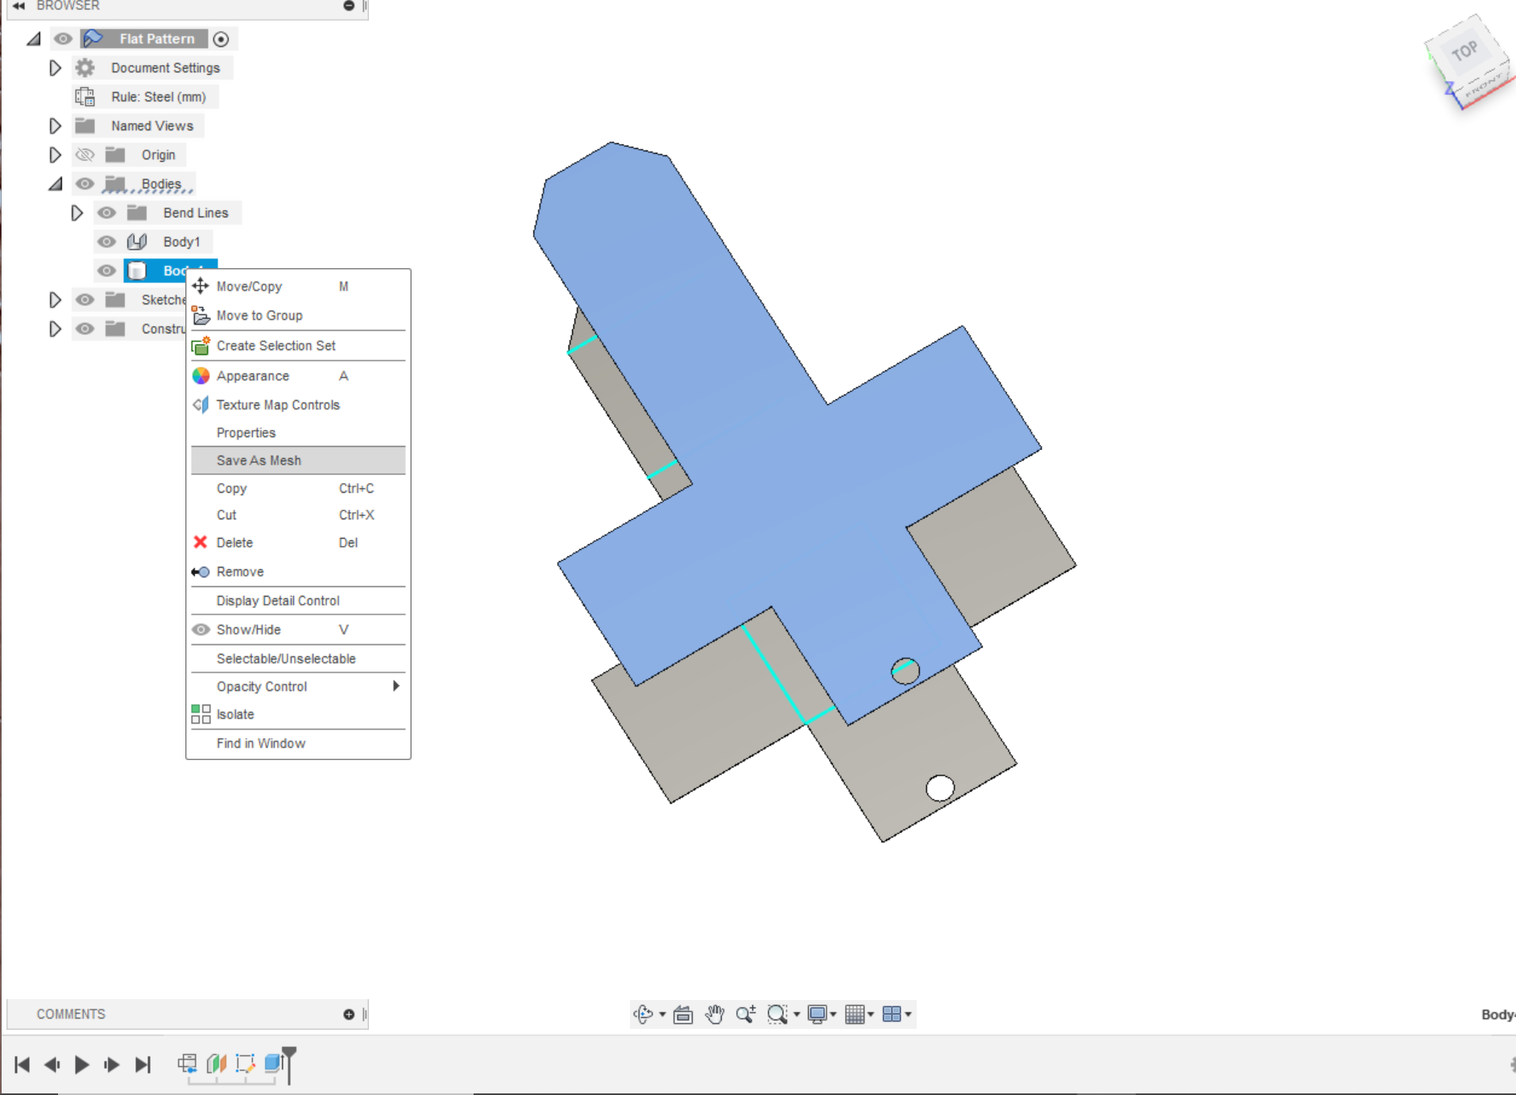Open the Grid and Snaps icon
Screen dimensions: 1516x1095
point(856,1014)
